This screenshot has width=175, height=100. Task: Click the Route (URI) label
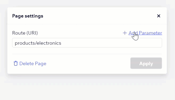(x=25, y=33)
